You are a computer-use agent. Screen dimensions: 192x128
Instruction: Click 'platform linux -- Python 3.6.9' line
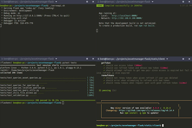41,68
